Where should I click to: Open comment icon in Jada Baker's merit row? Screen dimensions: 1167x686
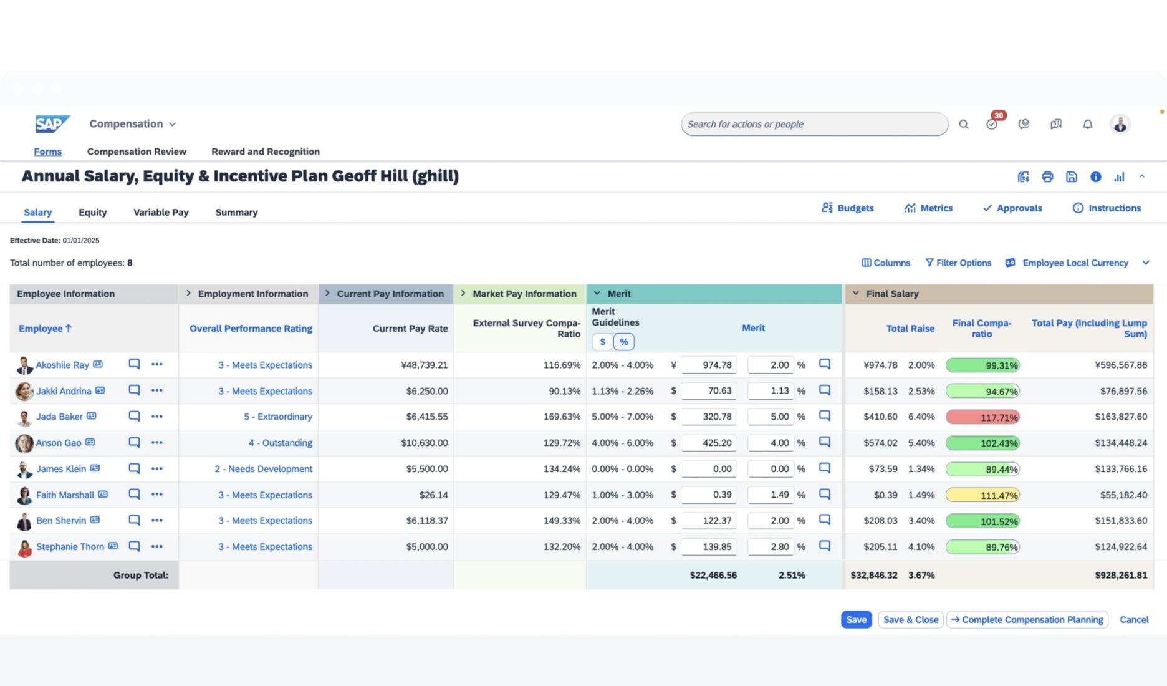[x=825, y=416]
